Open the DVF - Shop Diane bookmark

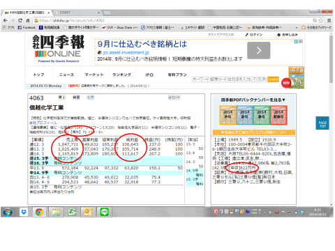click(x=120, y=27)
